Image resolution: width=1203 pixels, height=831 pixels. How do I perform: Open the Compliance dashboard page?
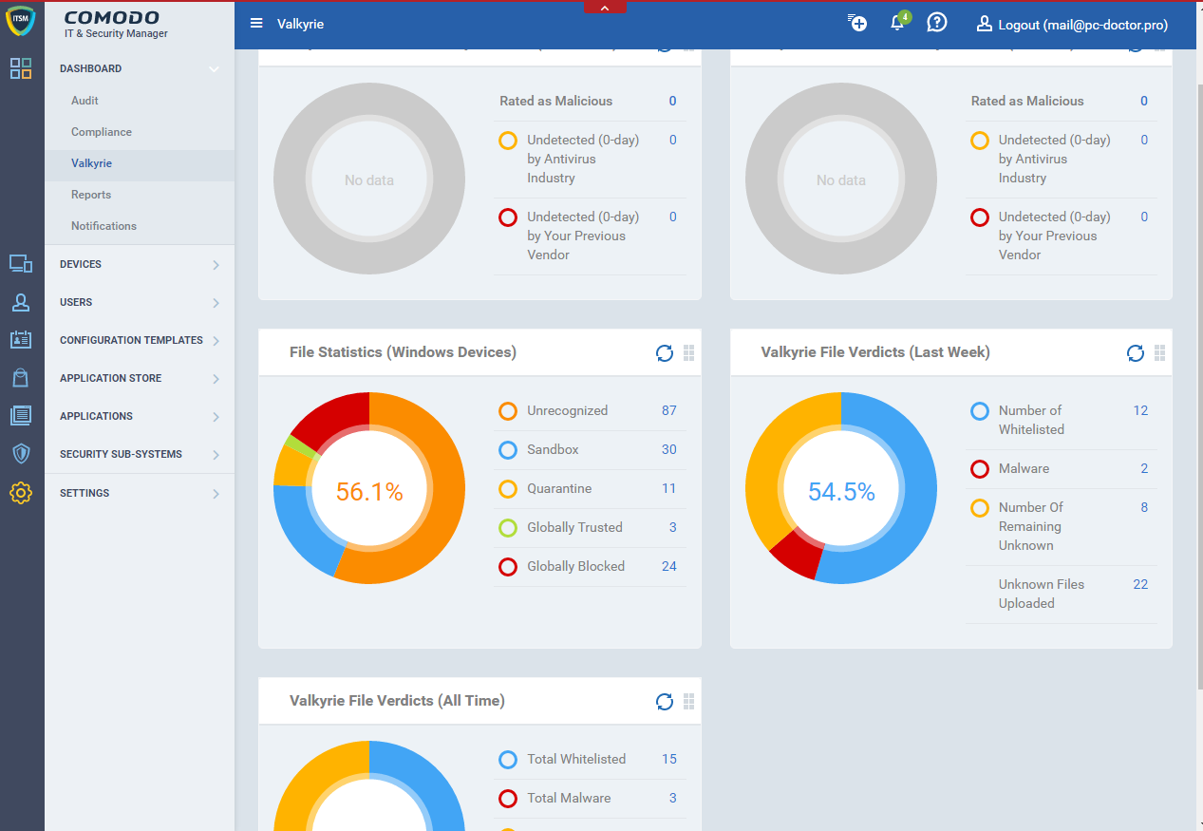(102, 132)
